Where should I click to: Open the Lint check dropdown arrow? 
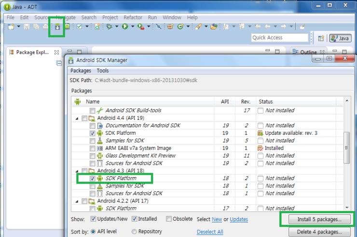click(x=87, y=27)
